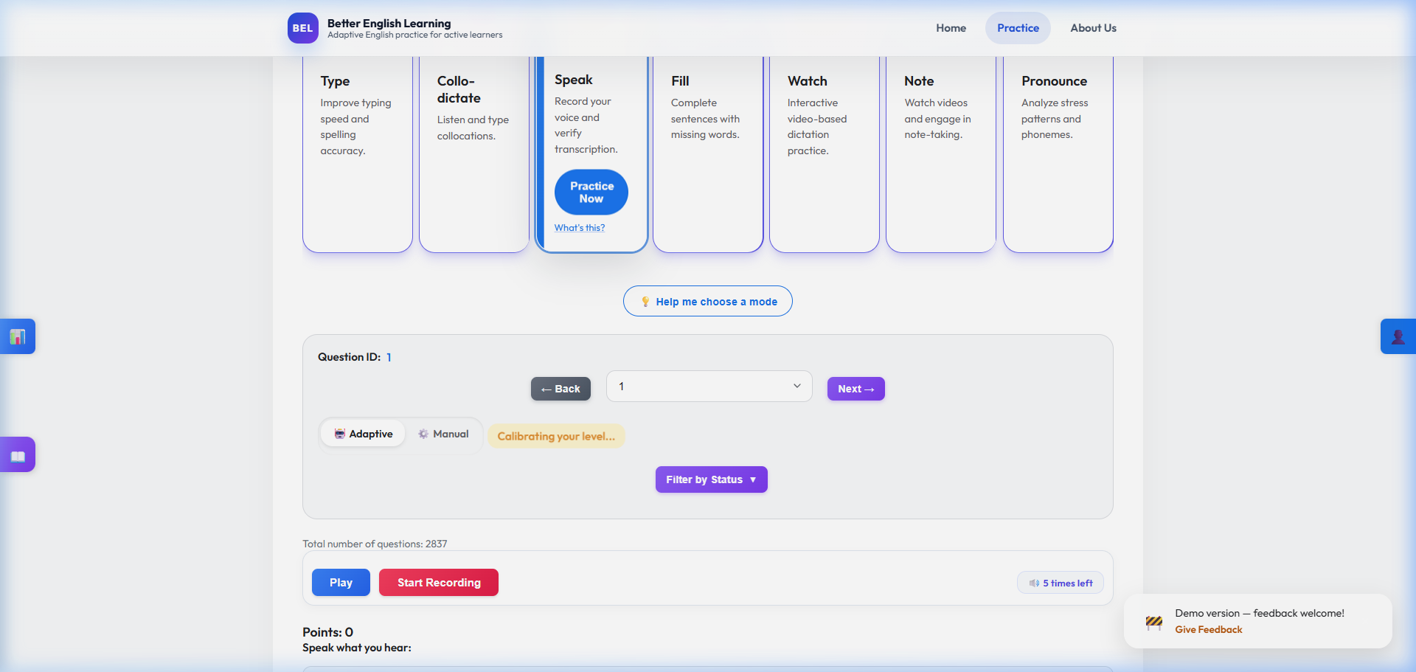This screenshot has width=1416, height=672.
Task: Advance to the Next question
Action: (856, 389)
